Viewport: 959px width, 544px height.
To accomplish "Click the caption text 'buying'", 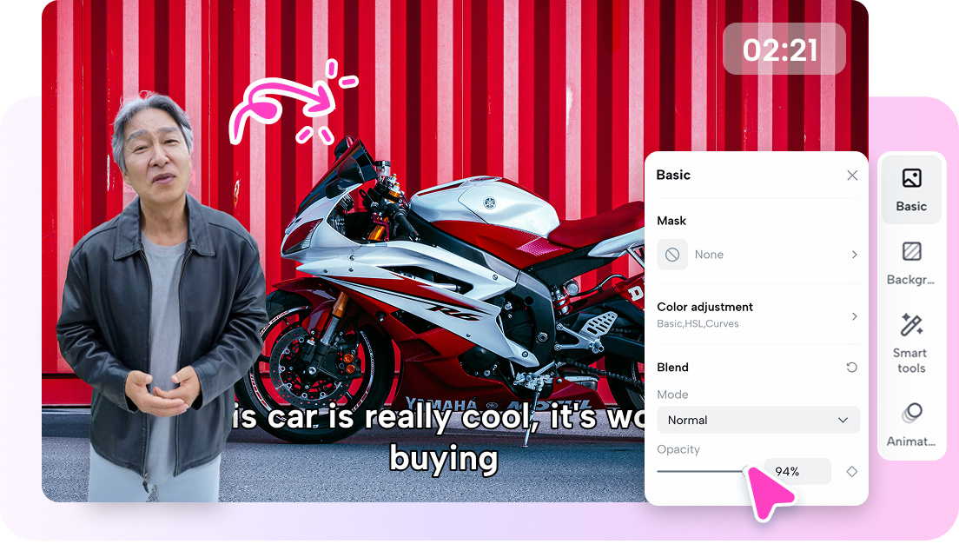I will (x=444, y=458).
